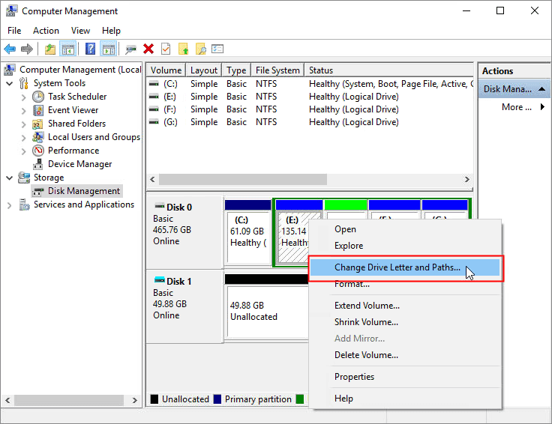This screenshot has width=552, height=424.
Task: Click the folder search toolbar icon
Action: pyautogui.click(x=201, y=49)
